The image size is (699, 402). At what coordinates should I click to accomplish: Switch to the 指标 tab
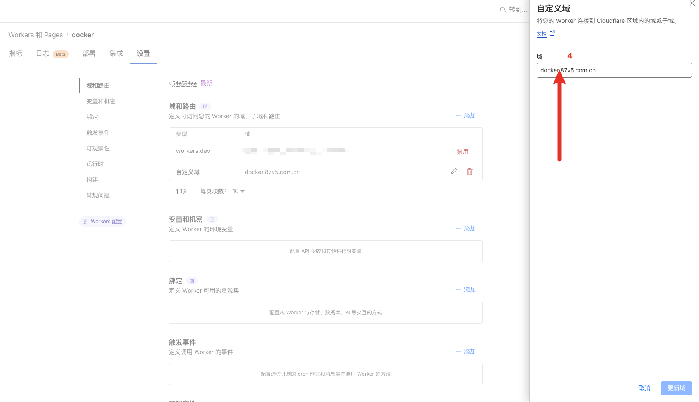pos(15,53)
